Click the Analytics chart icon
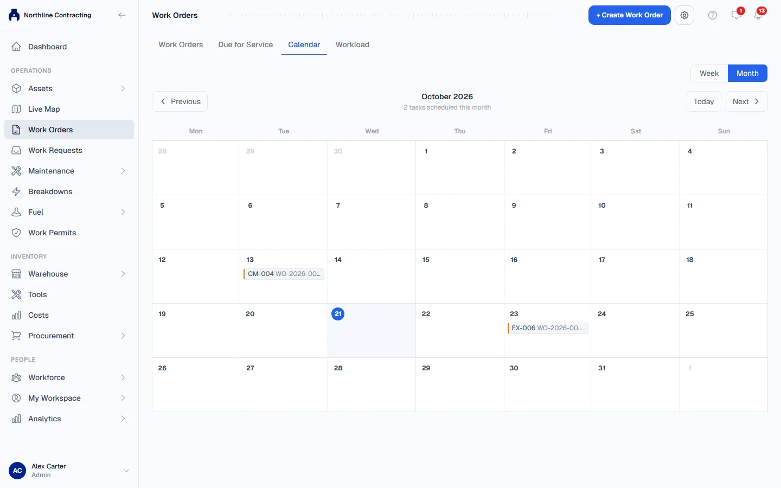Viewport: 781px width, 488px height. [16, 419]
